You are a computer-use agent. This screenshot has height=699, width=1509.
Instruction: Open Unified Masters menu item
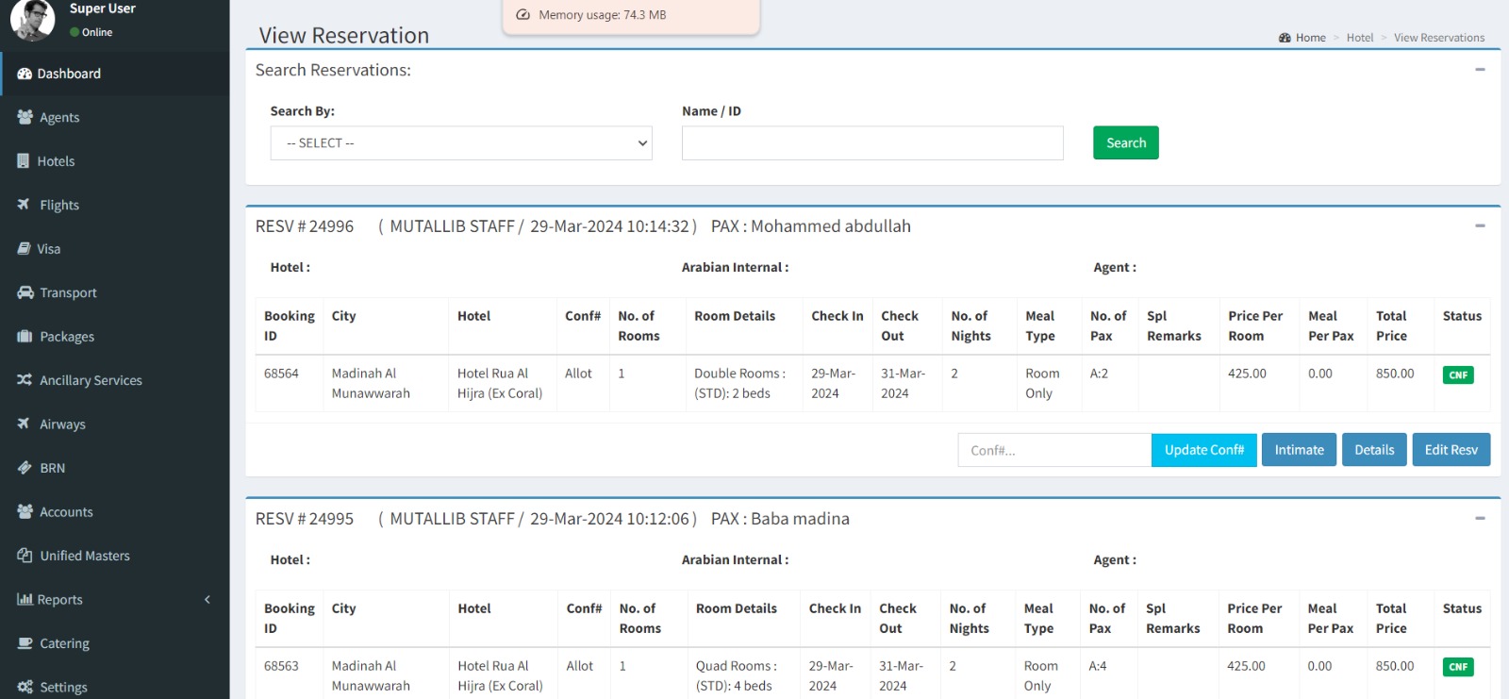(x=84, y=556)
